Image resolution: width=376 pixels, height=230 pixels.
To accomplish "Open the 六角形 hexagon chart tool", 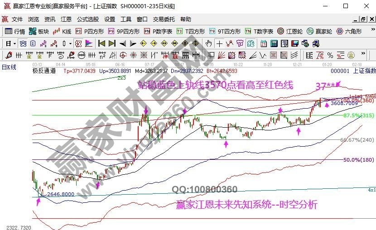I will (349, 32).
